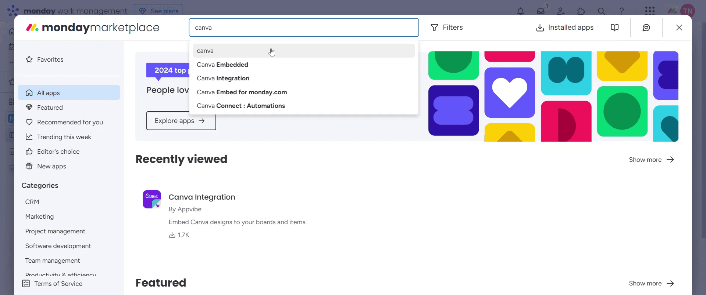This screenshot has width=706, height=295.
Task: Open the Filters funnel button
Action: [x=446, y=28]
